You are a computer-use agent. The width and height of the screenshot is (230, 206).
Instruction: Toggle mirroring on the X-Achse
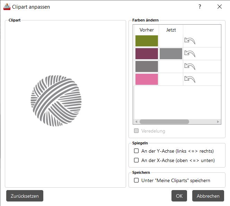tap(136, 160)
